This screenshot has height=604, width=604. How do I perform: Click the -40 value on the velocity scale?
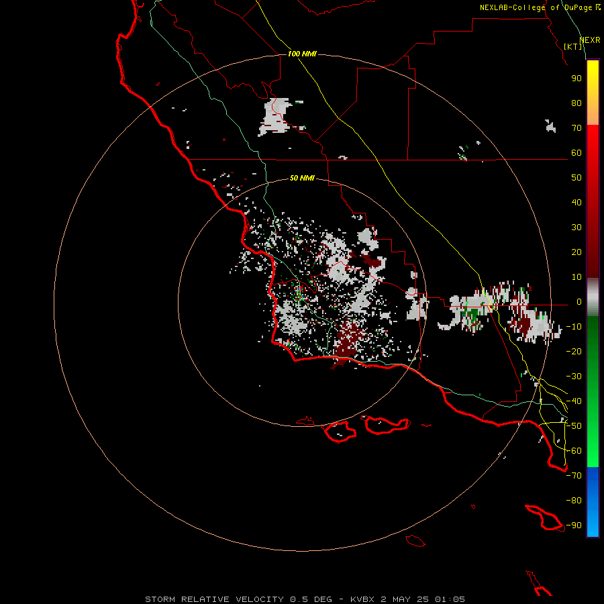(x=574, y=401)
